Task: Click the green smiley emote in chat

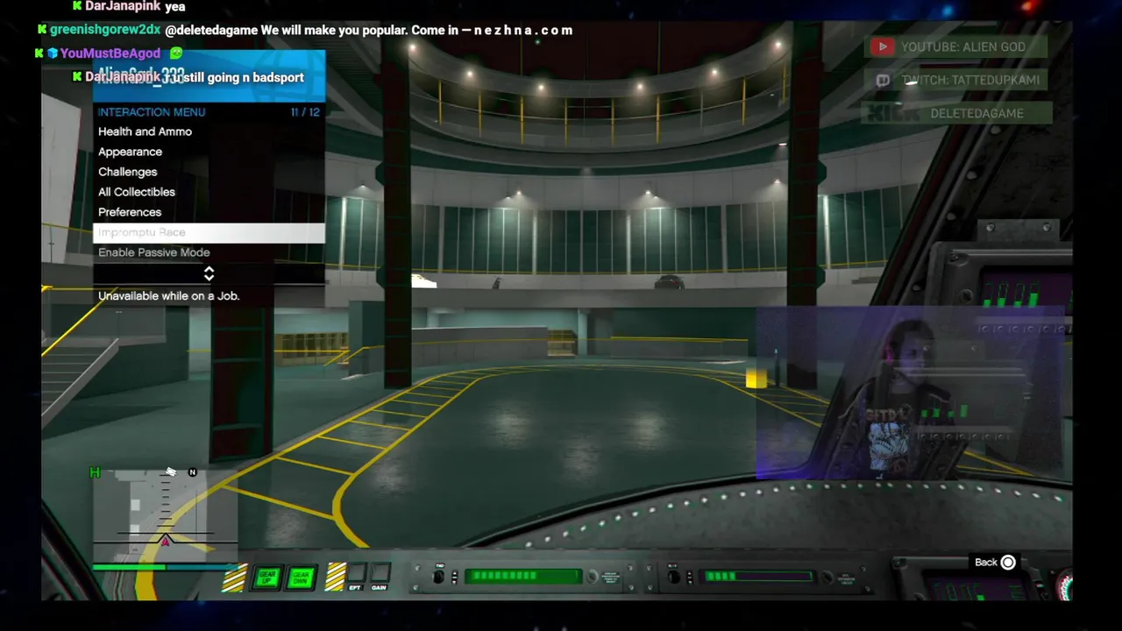Action: pyautogui.click(x=175, y=53)
